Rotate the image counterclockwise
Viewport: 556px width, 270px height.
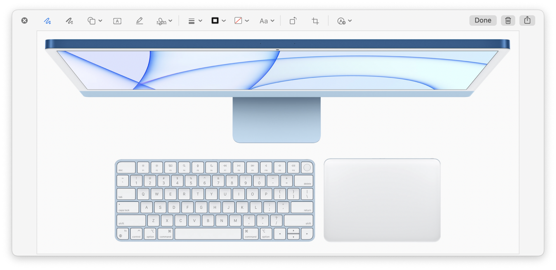click(293, 21)
